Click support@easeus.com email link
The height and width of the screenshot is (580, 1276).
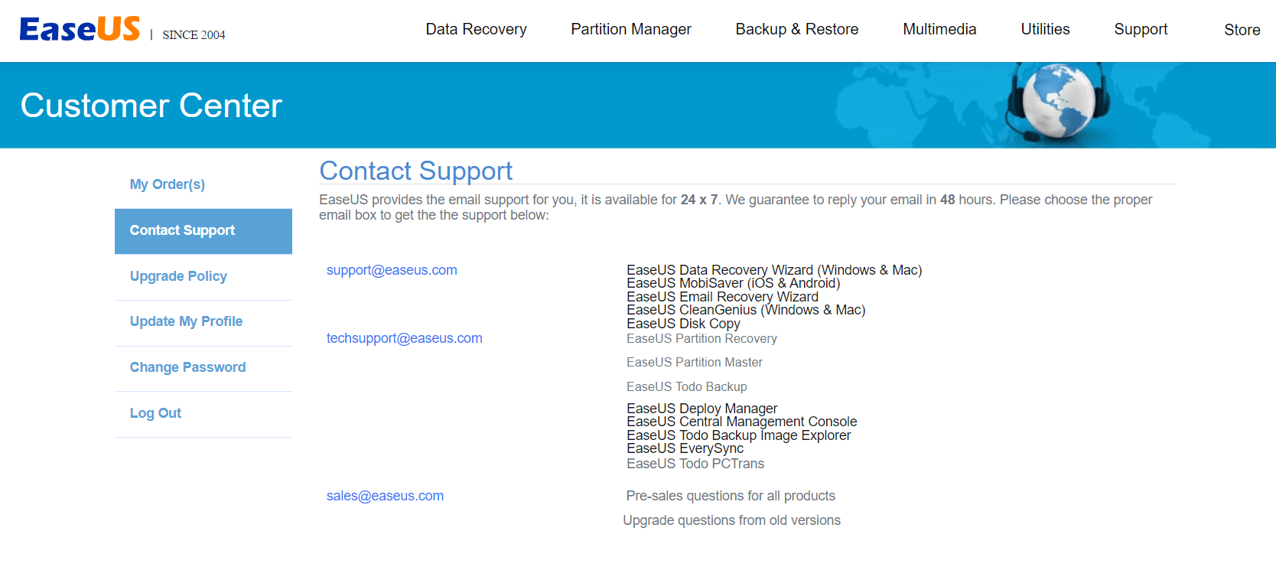pyautogui.click(x=392, y=270)
